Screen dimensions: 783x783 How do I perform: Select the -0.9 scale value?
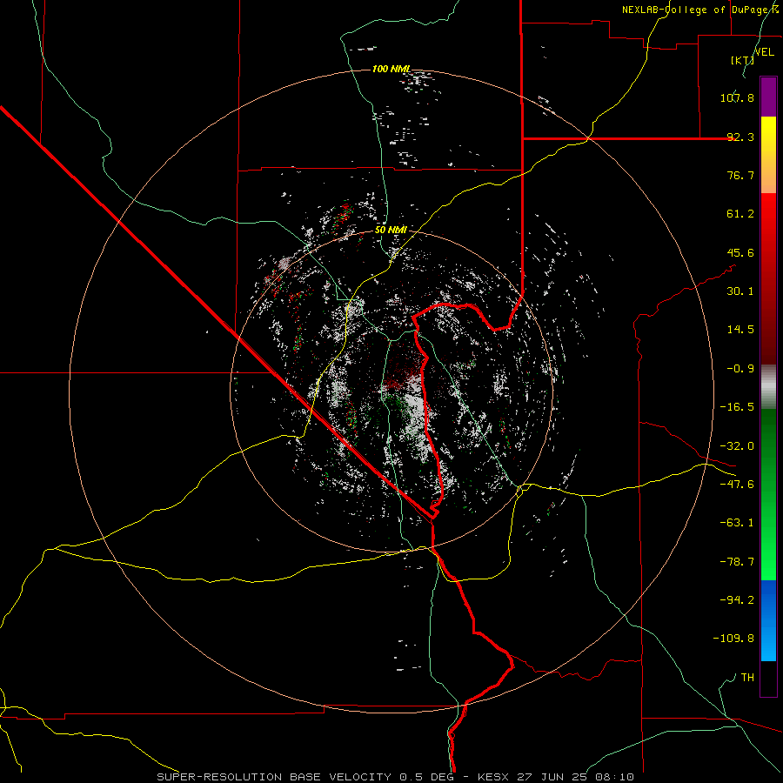click(737, 369)
